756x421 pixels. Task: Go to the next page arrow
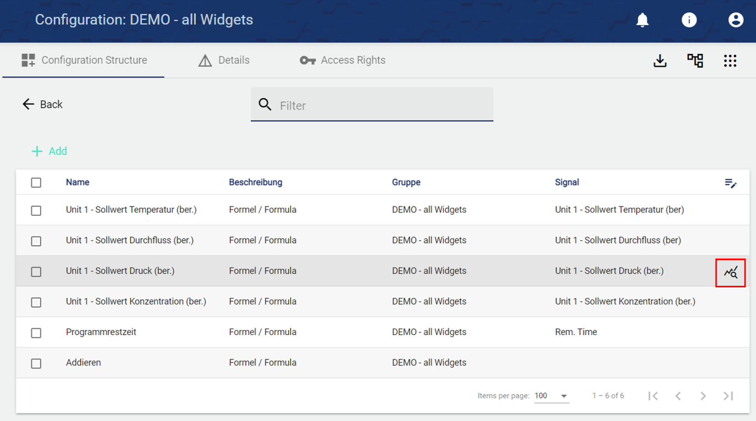pyautogui.click(x=703, y=396)
